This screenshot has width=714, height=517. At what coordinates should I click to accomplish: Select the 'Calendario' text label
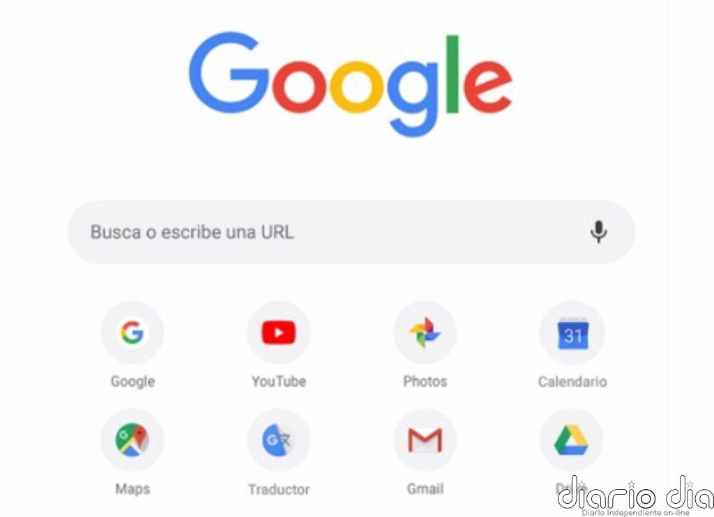pos(572,381)
